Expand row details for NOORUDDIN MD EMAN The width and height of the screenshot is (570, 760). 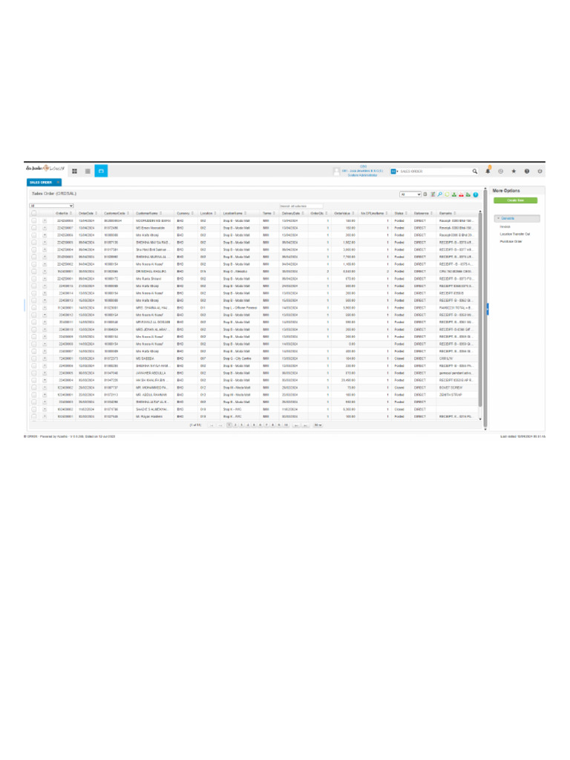[x=45, y=220]
